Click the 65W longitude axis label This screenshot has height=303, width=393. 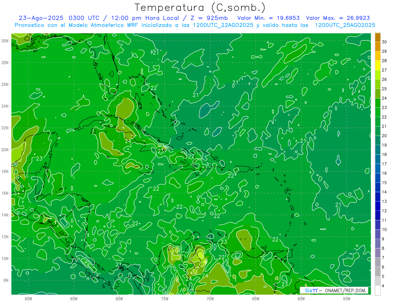tap(256, 299)
